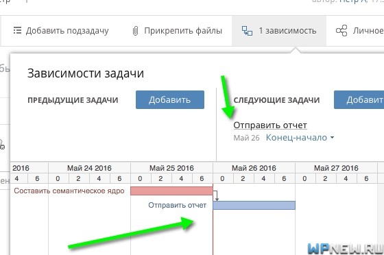Click the dependency arrow connector between bars

pos(216,196)
